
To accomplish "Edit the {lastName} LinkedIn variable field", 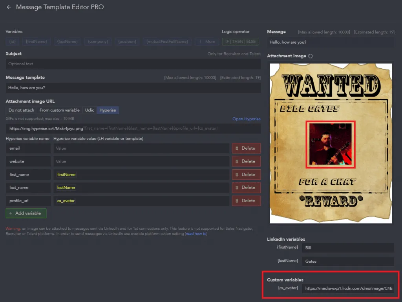I will click(x=348, y=261).
